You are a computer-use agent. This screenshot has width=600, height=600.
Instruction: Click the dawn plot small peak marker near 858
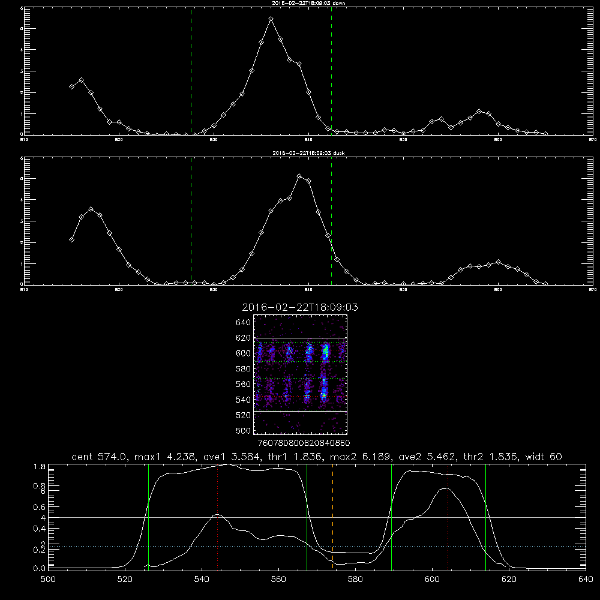tap(479, 112)
